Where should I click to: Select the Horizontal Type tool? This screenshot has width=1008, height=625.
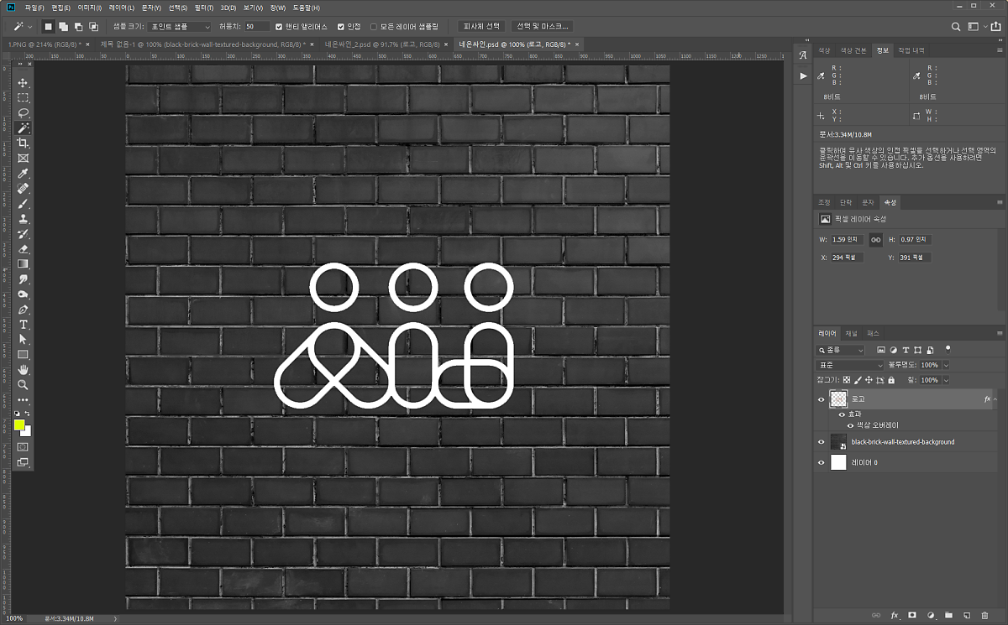pyautogui.click(x=24, y=325)
